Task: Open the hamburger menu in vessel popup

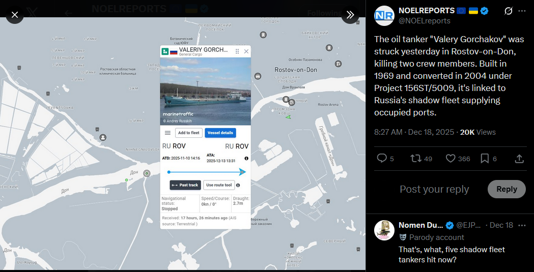Action: 167,133
